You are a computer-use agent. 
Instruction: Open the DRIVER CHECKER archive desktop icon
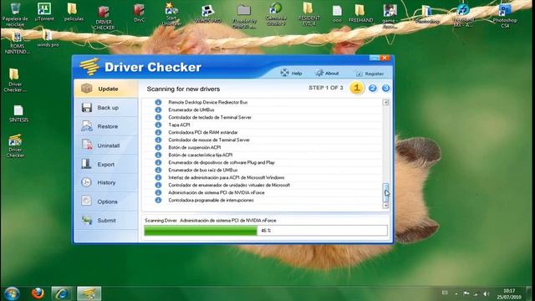pos(104,18)
